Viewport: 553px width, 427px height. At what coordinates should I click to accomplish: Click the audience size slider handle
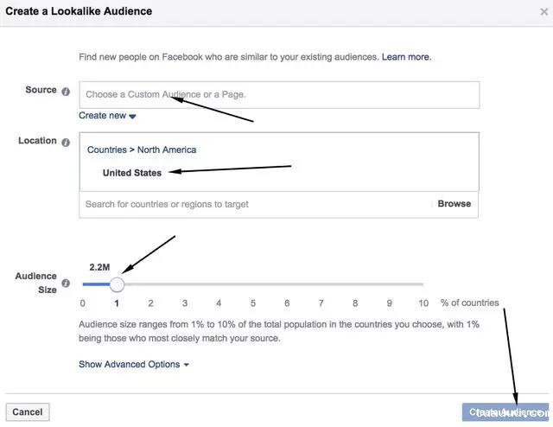117,284
